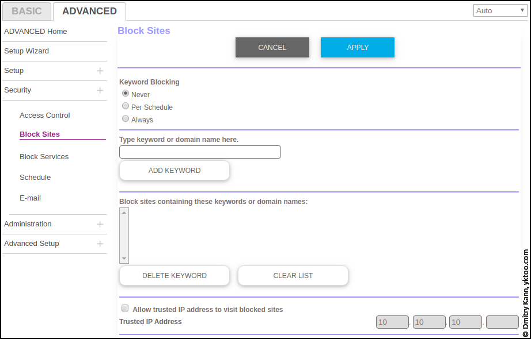Open the Schedule submenu item

pyautogui.click(x=35, y=178)
